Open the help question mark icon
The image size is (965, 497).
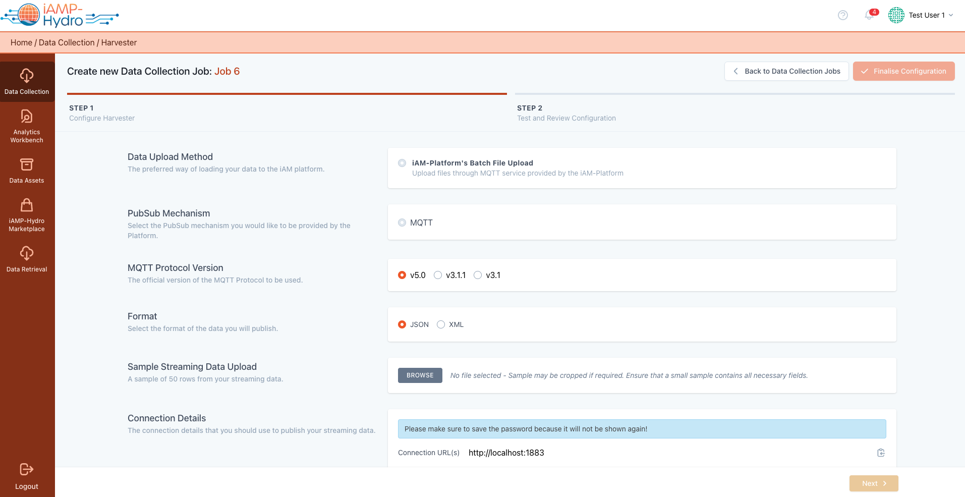point(842,15)
